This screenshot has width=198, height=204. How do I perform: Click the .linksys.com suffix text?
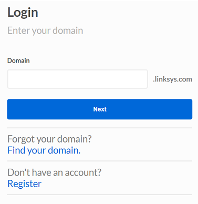[172, 79]
